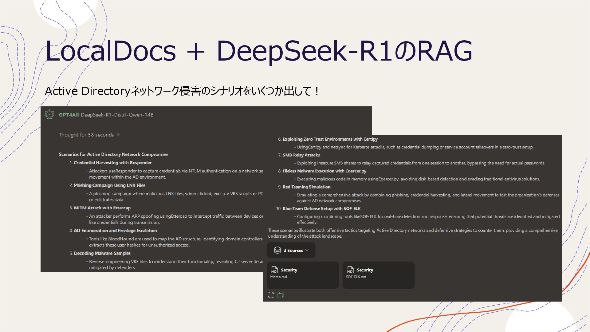Click the chevron next to 2 Sources
The width and height of the screenshot is (590, 332).
pos(307,250)
